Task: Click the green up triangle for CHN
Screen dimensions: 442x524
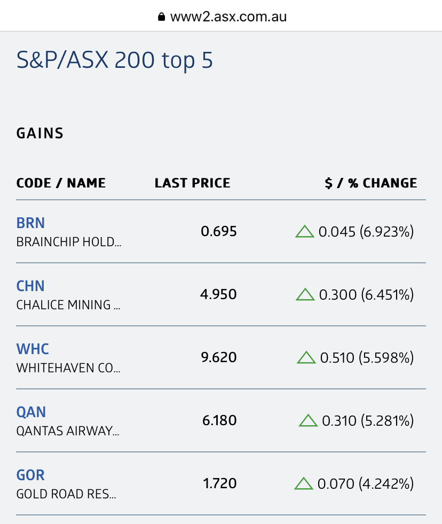Action: coord(305,295)
